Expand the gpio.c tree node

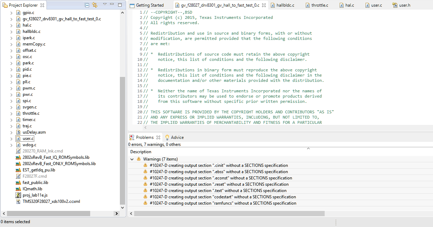click(12, 12)
